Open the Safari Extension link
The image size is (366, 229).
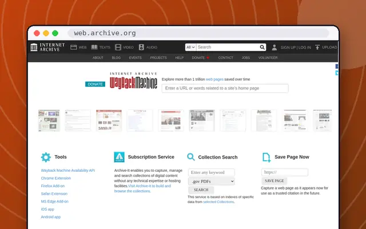pyautogui.click(x=54, y=194)
